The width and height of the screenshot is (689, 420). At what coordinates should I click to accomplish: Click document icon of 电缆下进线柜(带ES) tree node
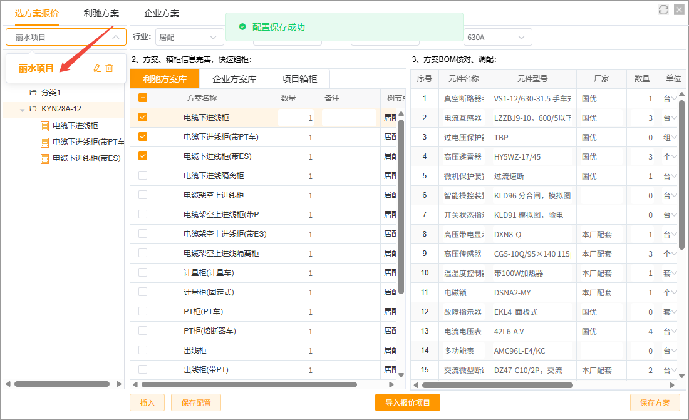tap(44, 158)
